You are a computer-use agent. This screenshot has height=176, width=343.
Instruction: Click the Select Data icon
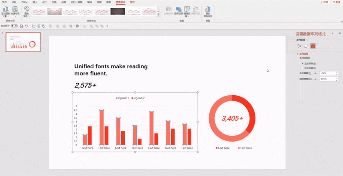(178, 9)
